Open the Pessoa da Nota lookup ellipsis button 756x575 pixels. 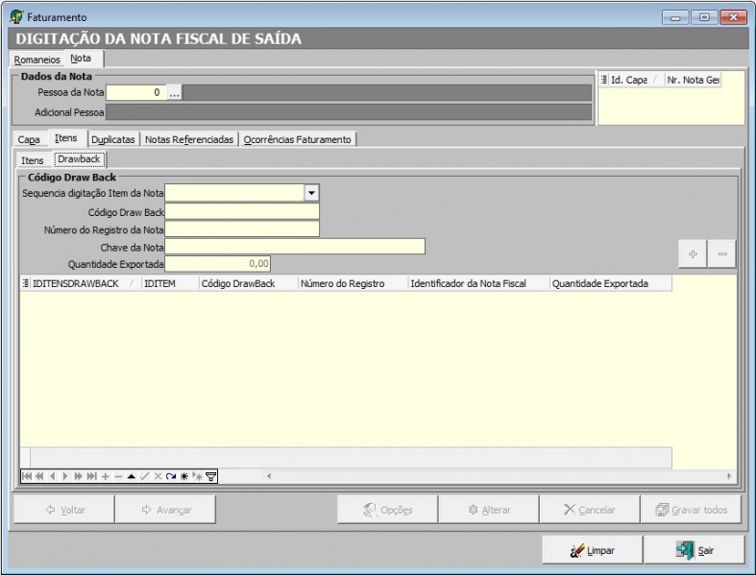[174, 93]
